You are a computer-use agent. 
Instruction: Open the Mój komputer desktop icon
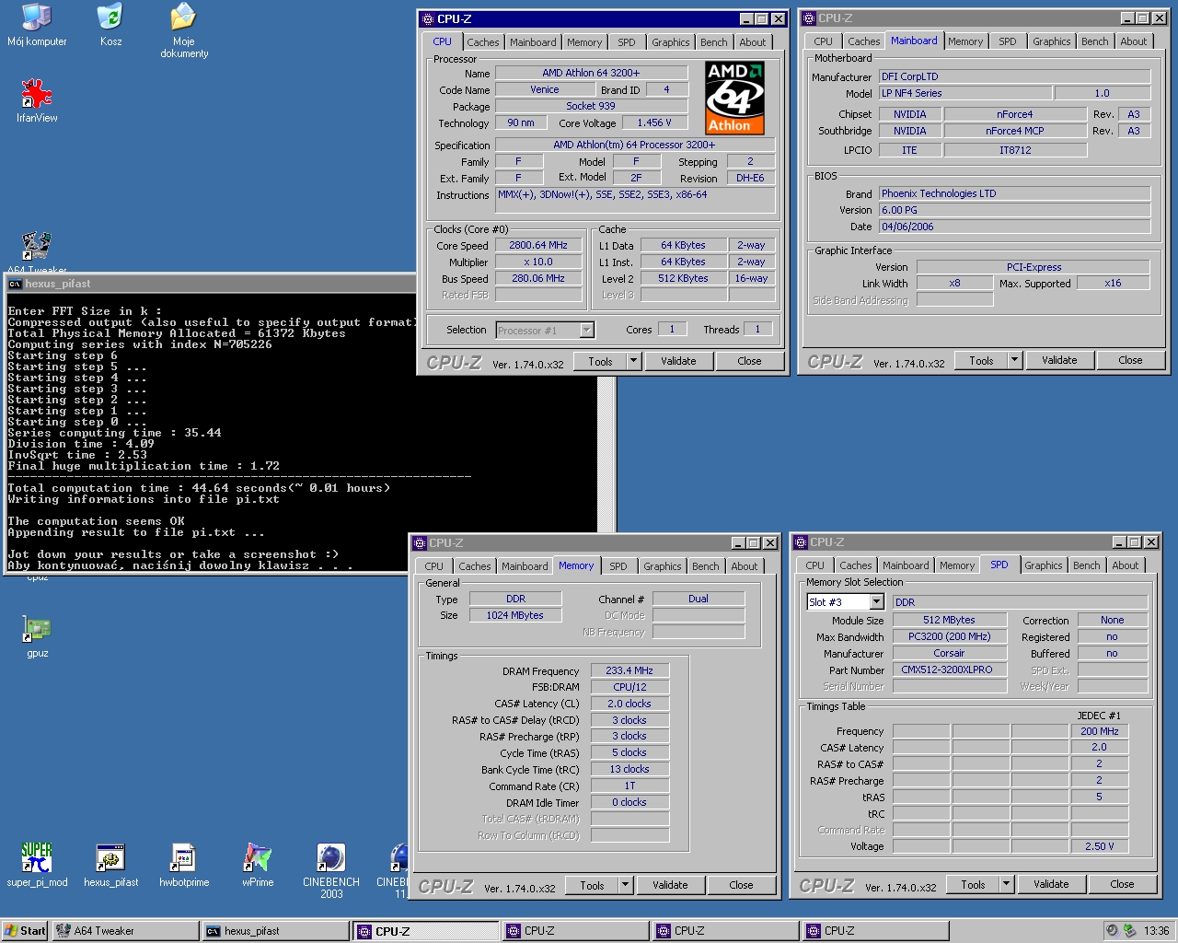coord(37,25)
